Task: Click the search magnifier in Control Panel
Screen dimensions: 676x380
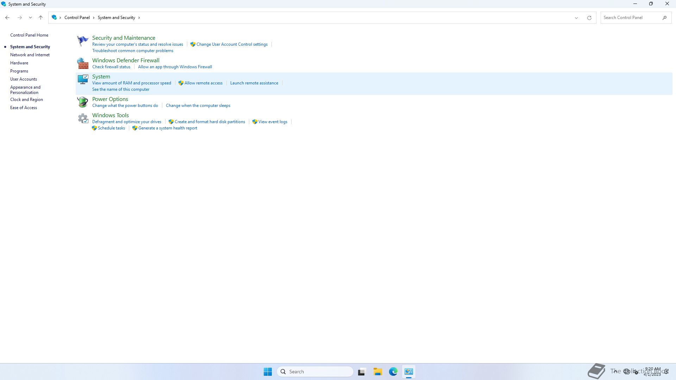Action: (664, 18)
